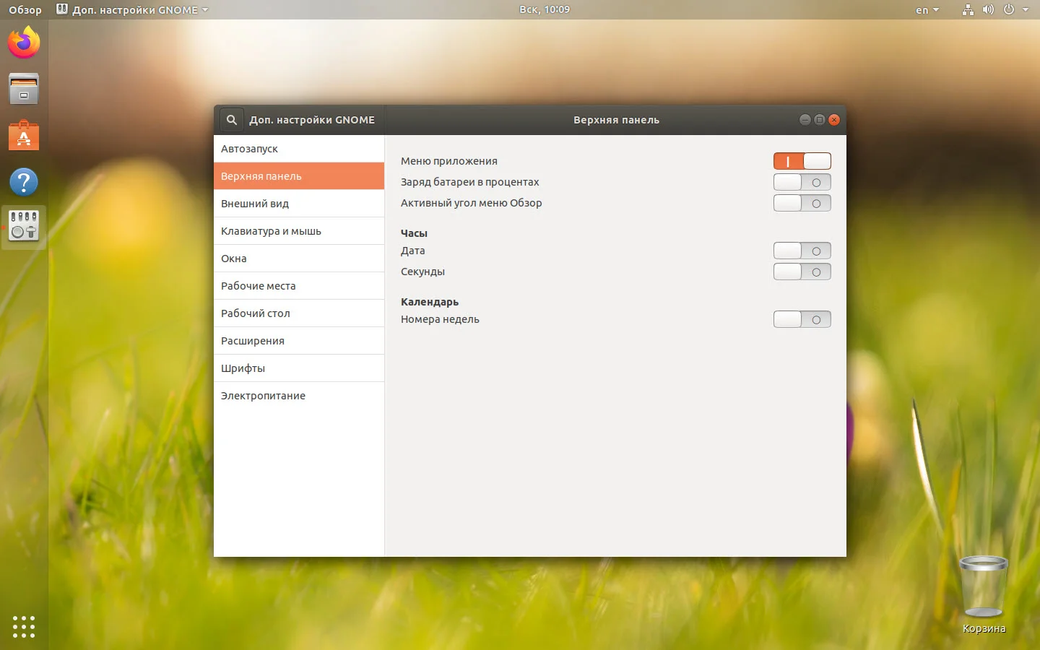Go to the Окна section
The width and height of the screenshot is (1040, 650).
(x=299, y=259)
